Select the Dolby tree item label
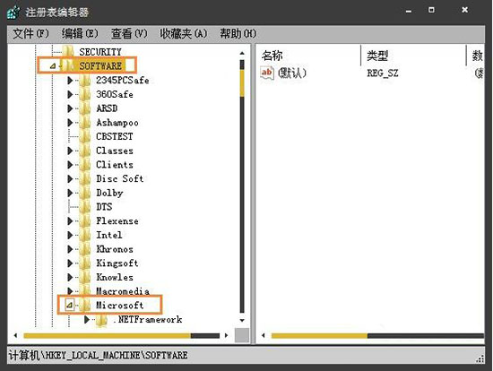493x371 pixels. point(109,193)
